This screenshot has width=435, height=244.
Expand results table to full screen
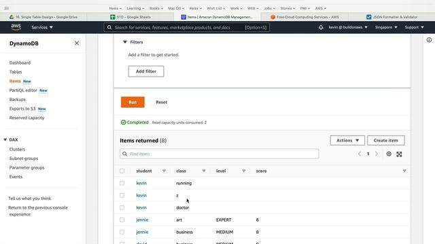coord(399,154)
